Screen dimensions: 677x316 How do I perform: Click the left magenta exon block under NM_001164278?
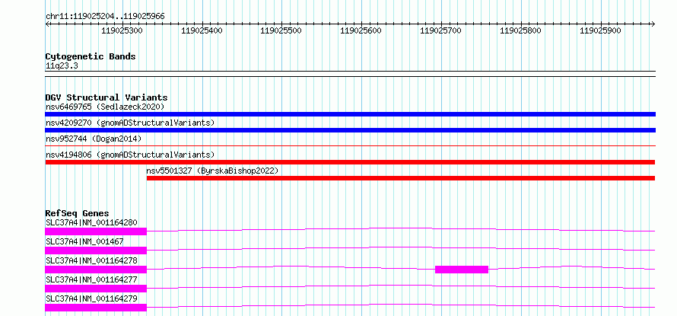96,270
